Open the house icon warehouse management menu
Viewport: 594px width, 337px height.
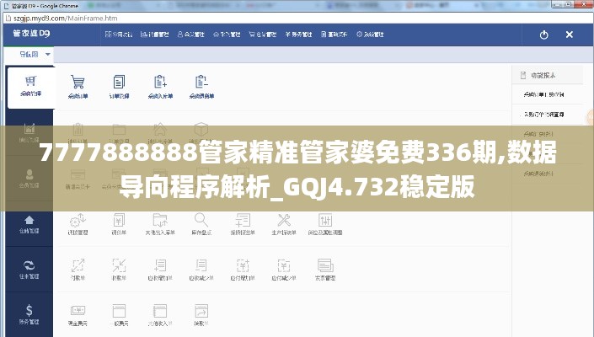[227, 35]
